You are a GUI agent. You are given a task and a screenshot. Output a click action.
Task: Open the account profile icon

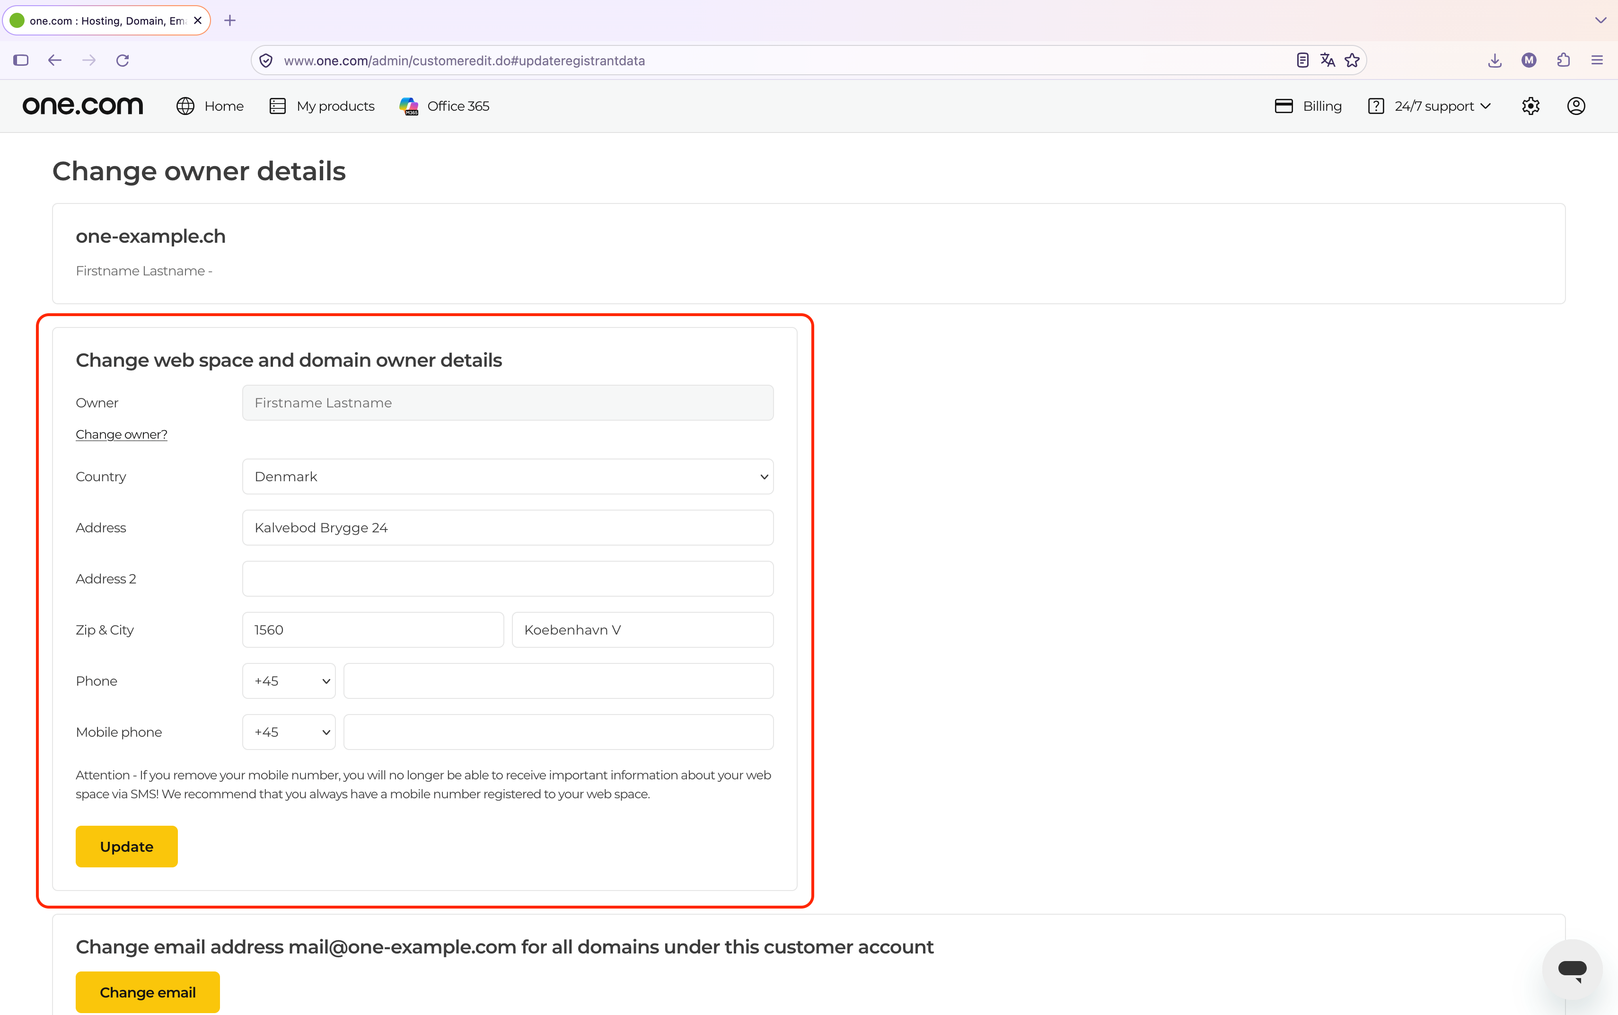(1576, 106)
